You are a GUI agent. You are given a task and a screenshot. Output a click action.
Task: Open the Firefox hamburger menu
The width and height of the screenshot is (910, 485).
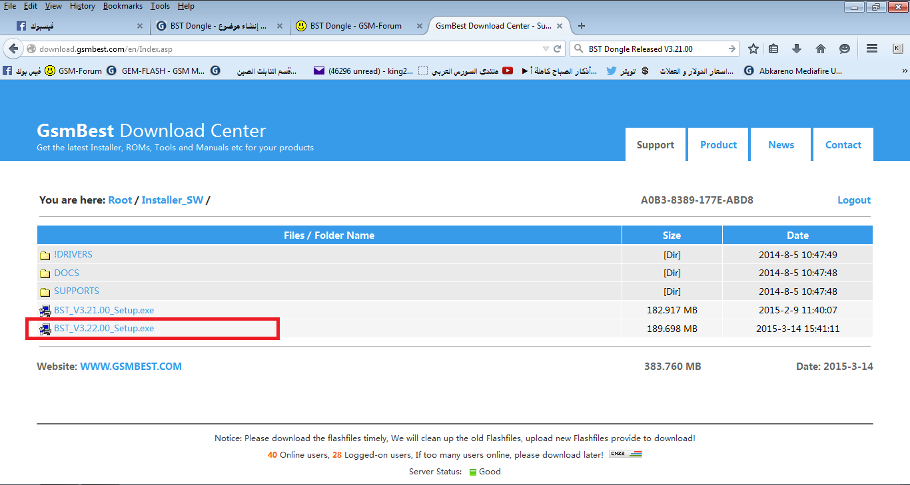pyautogui.click(x=871, y=49)
